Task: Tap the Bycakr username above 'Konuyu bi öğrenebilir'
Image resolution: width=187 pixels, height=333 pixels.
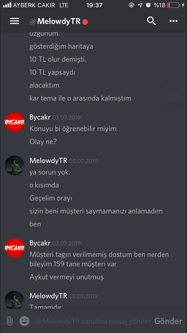Action: 40,117
